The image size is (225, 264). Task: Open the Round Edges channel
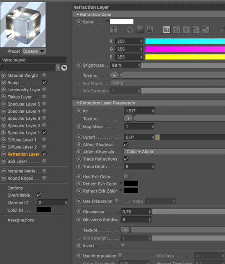pos(20,178)
